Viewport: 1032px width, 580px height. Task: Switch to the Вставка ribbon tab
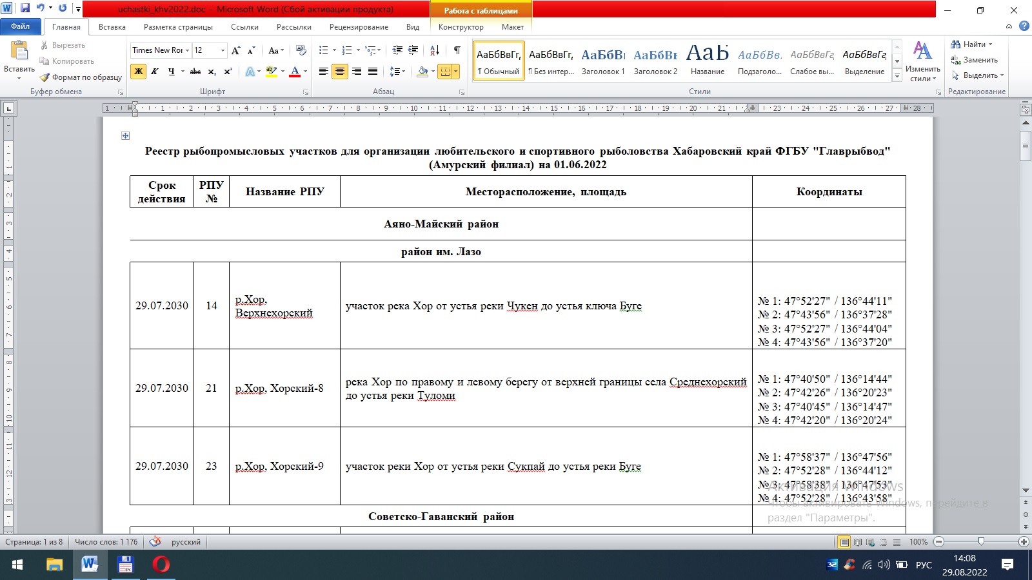[112, 27]
